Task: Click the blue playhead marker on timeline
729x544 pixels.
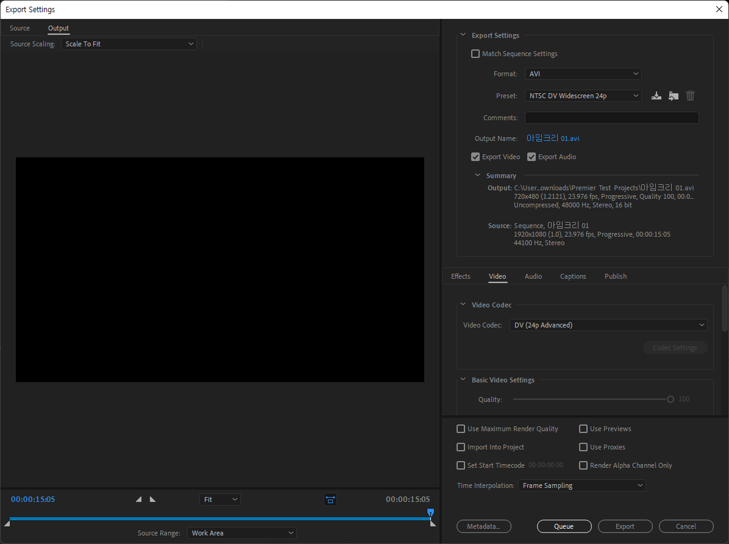Action: tap(430, 512)
